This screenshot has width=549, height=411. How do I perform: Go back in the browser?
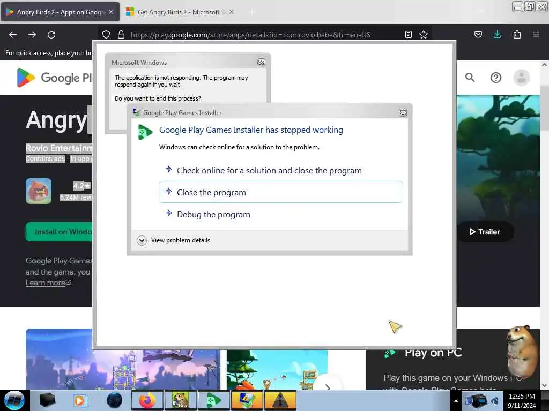click(13, 35)
